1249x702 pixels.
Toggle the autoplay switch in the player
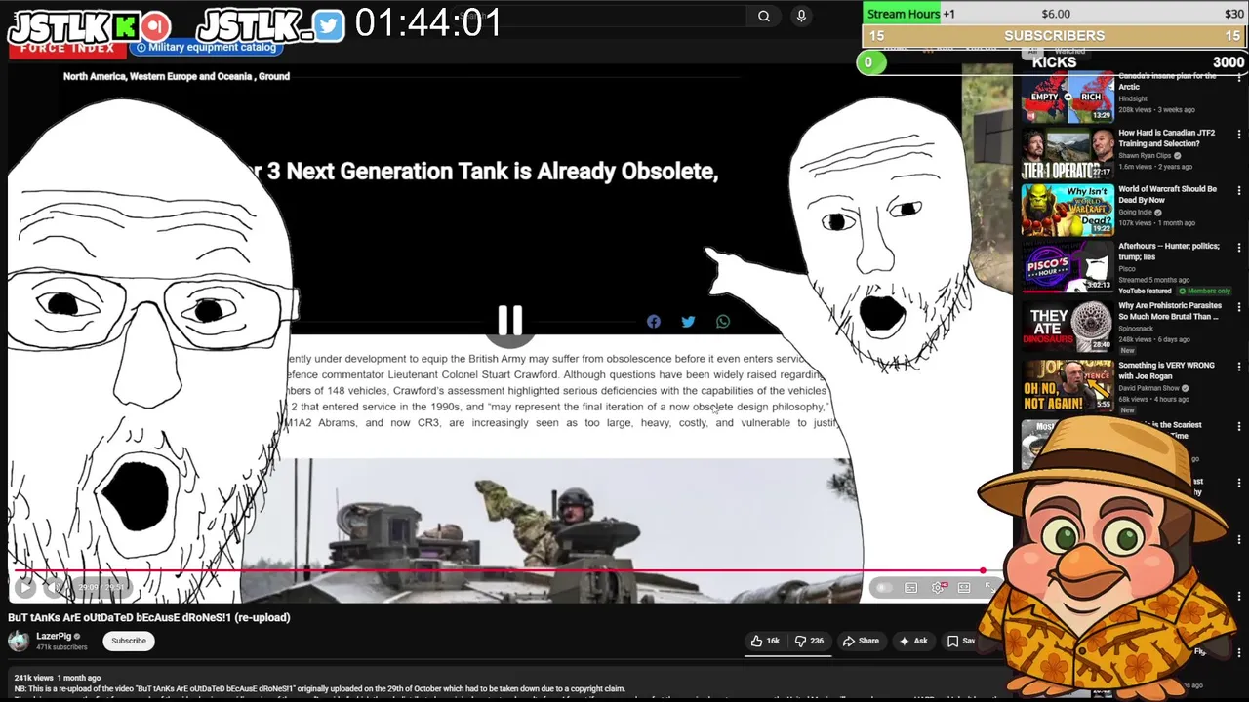[883, 587]
